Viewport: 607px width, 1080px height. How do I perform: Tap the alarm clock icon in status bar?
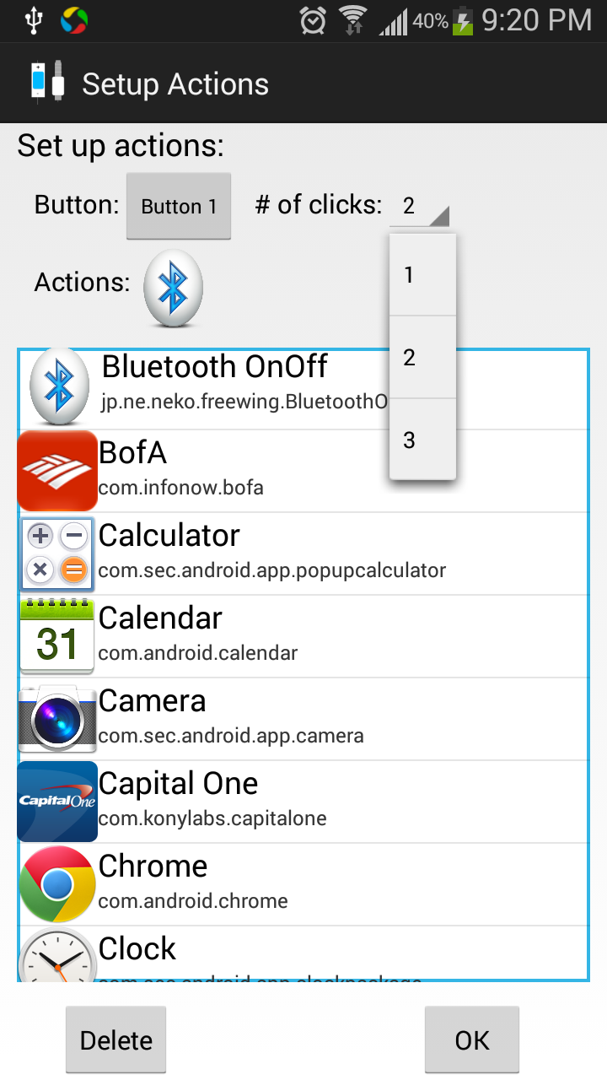tap(313, 20)
